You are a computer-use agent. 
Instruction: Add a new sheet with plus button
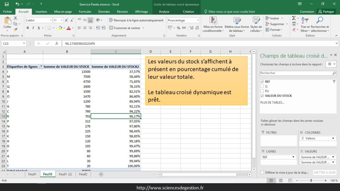pyautogui.click(x=101, y=174)
